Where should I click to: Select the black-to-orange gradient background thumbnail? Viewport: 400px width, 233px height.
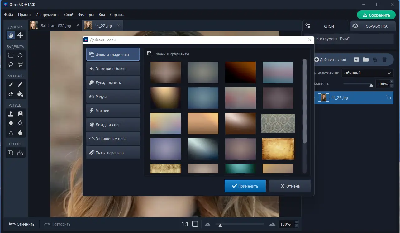[x=240, y=72]
